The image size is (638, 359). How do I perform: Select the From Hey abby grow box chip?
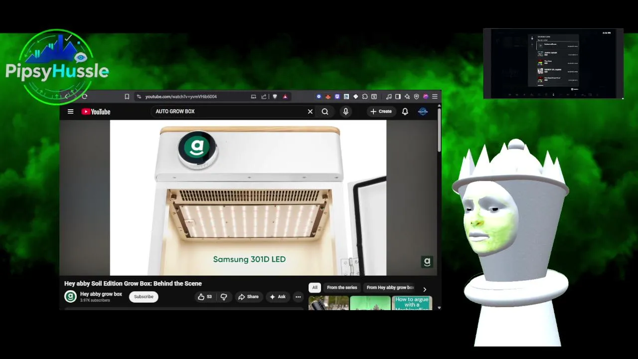coord(390,288)
